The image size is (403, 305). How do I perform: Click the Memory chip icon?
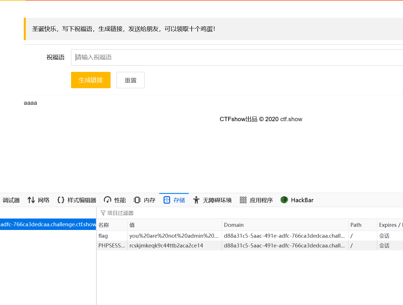(x=137, y=200)
